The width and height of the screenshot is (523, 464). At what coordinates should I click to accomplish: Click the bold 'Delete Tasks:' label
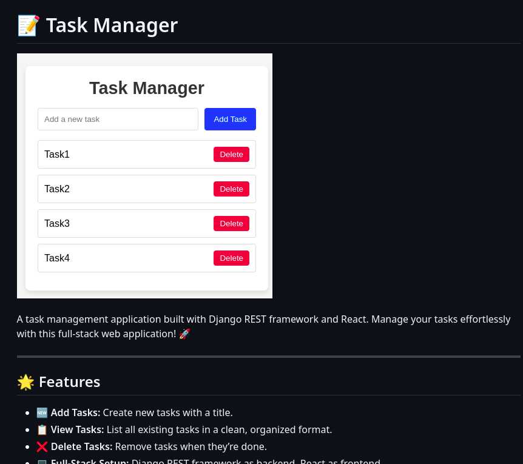[81, 446]
